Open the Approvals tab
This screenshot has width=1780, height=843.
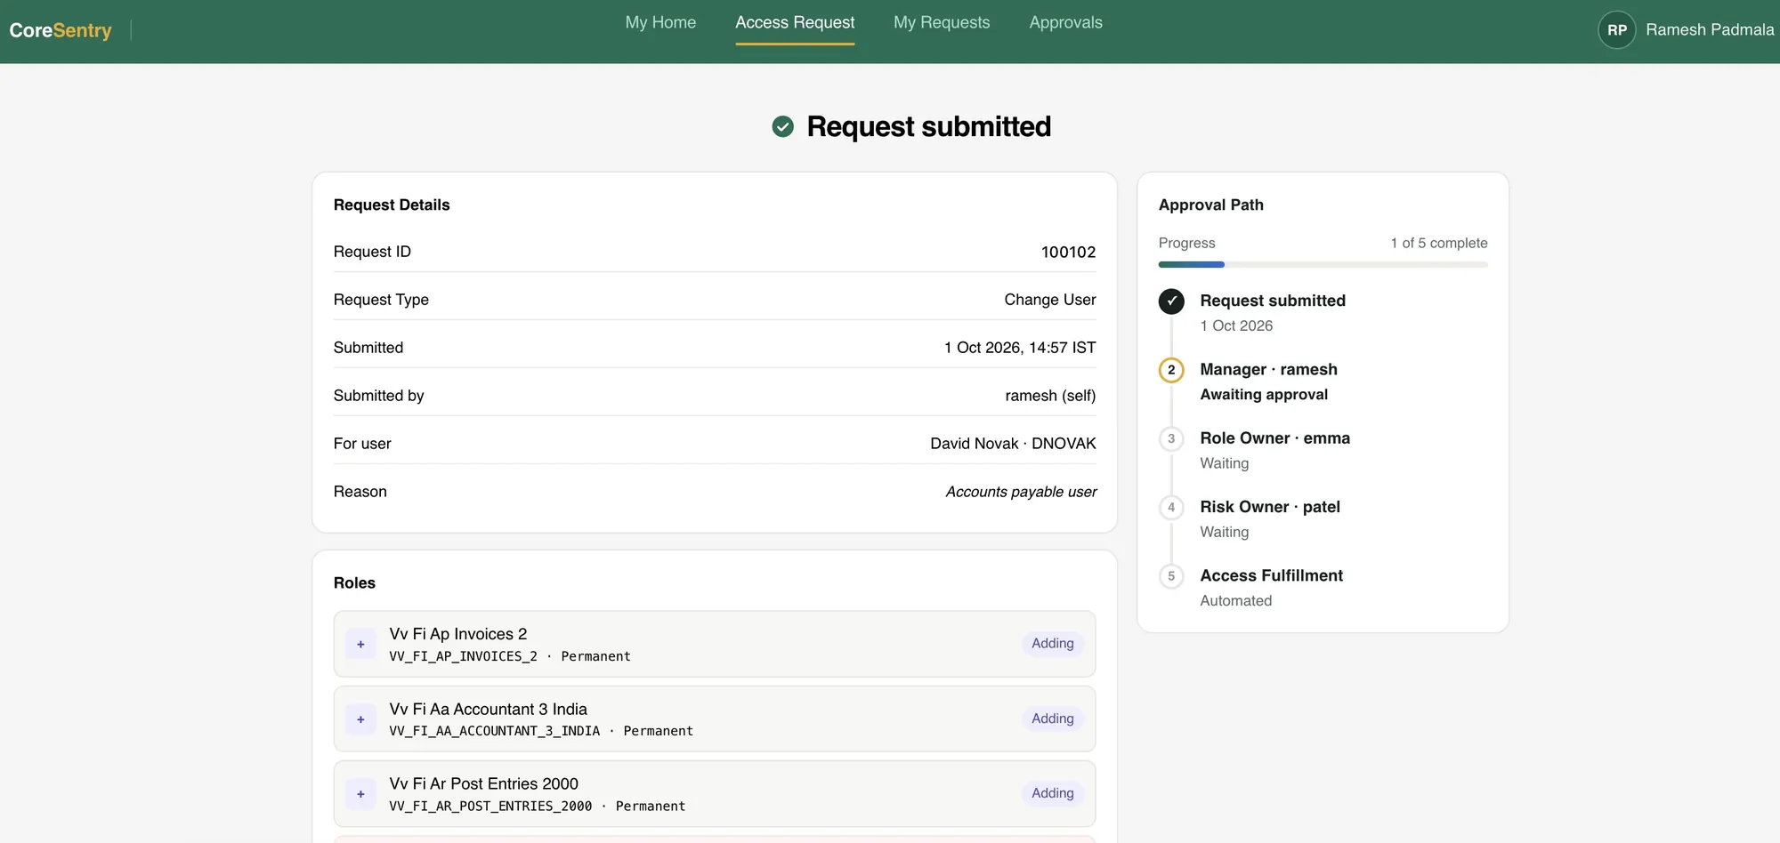coord(1065,22)
